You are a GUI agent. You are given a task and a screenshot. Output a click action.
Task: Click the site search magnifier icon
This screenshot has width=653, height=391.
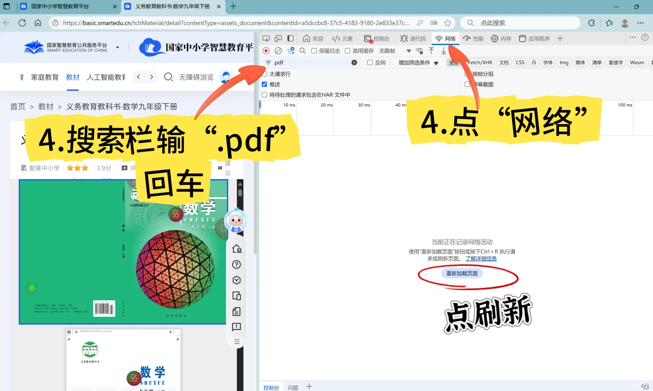tap(168, 77)
